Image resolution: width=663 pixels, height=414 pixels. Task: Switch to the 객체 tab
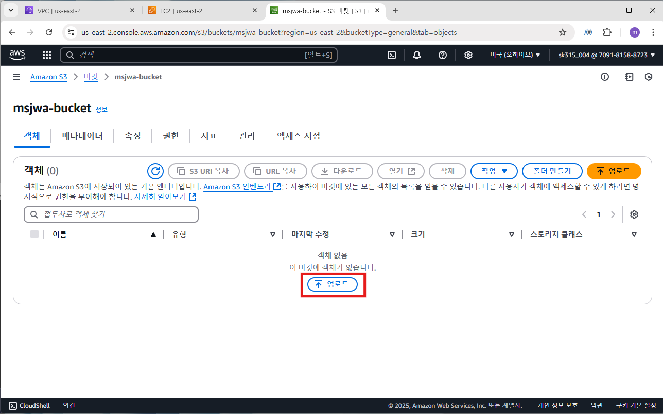pos(31,136)
